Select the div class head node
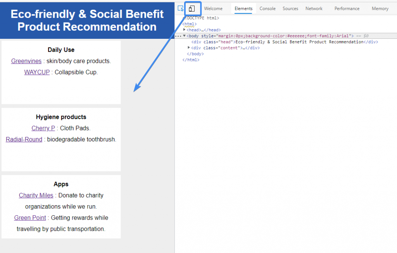The width and height of the screenshot is (397, 253). (x=285, y=42)
